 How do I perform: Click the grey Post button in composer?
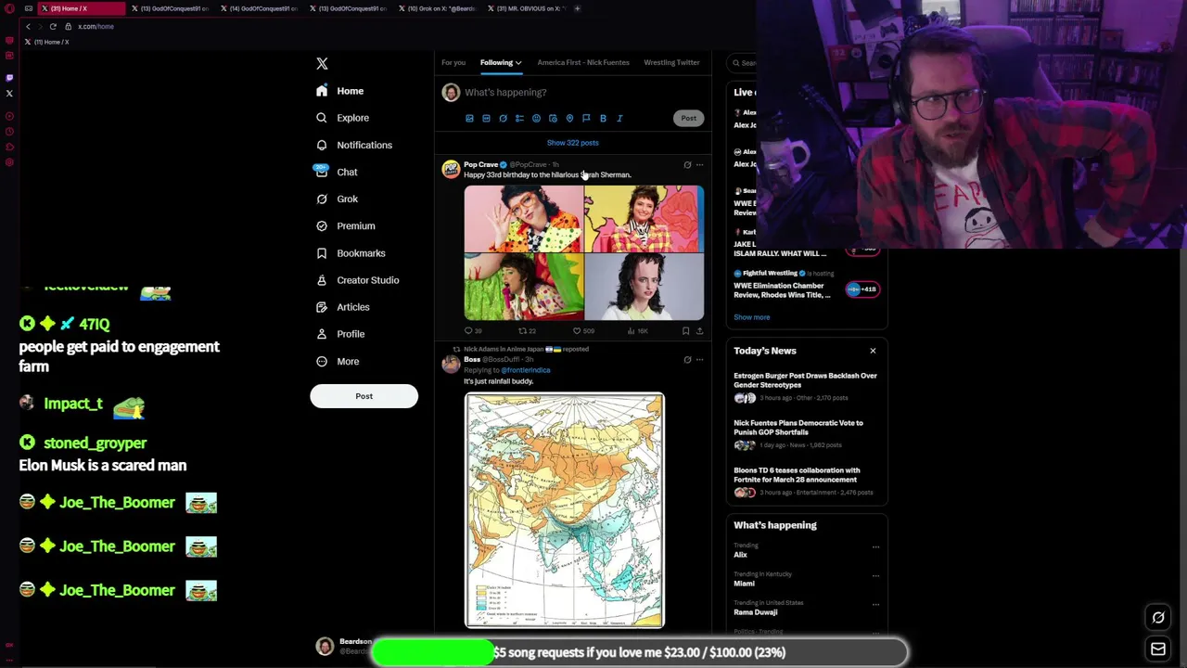(688, 118)
